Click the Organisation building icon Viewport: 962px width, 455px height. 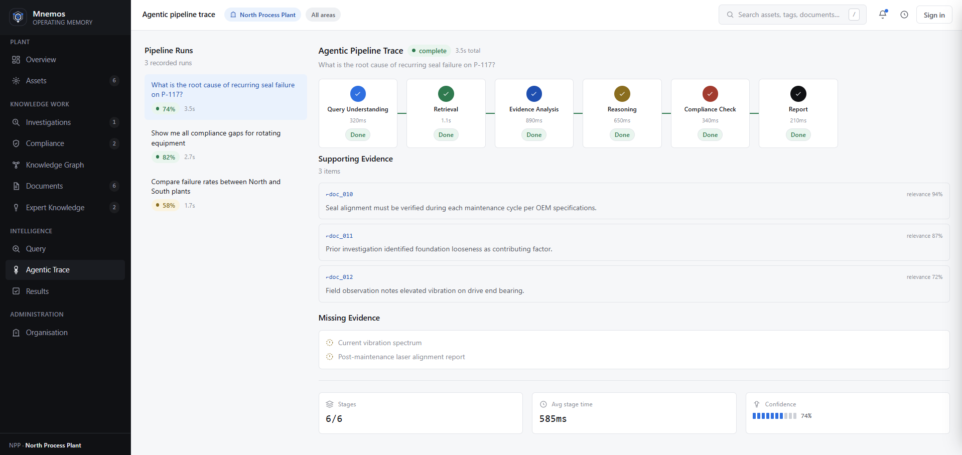(x=16, y=333)
